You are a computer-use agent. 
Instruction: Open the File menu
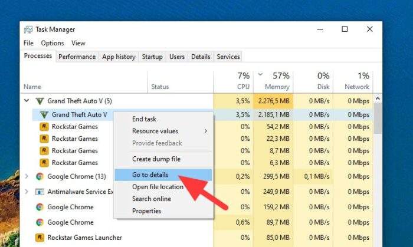[x=28, y=43]
